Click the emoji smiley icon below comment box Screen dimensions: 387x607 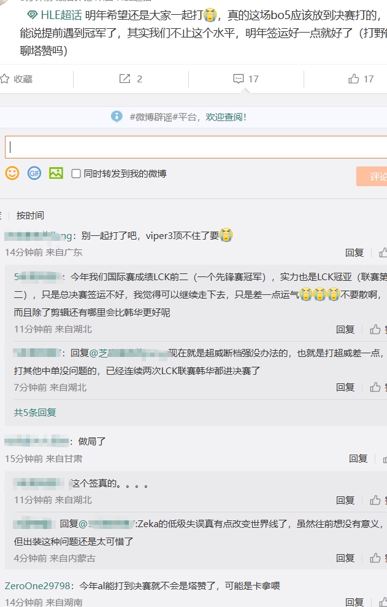(x=12, y=173)
